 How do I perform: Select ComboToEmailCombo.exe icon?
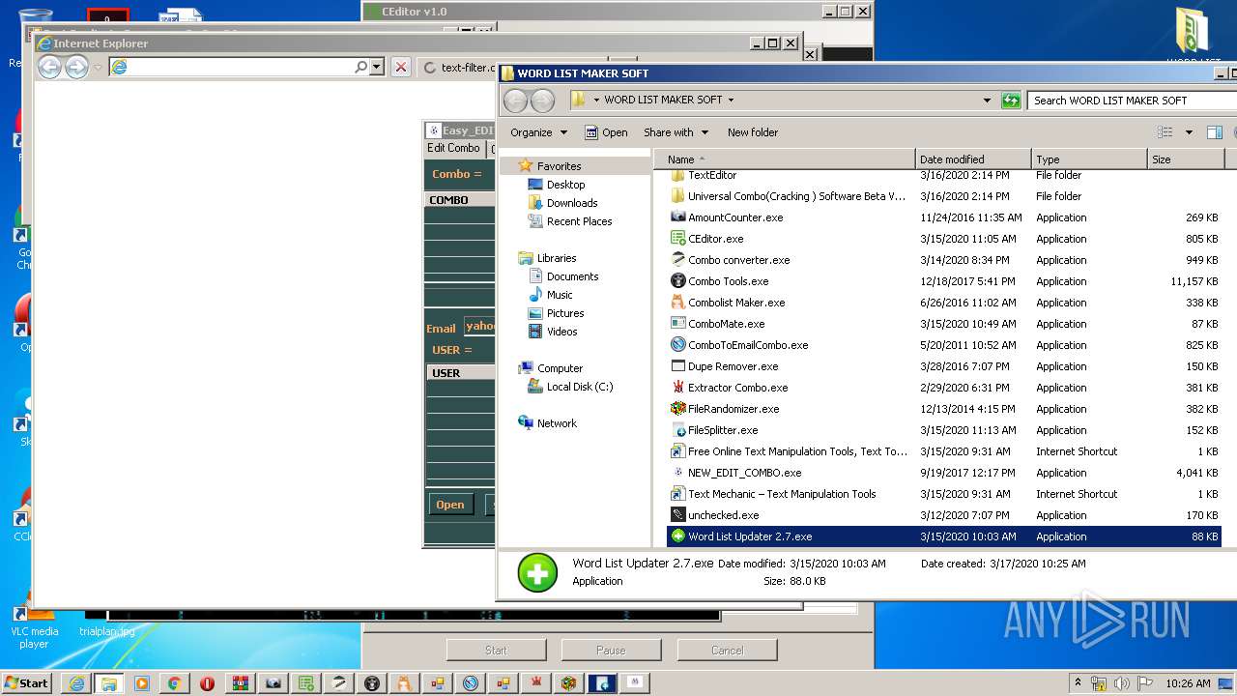[677, 345]
